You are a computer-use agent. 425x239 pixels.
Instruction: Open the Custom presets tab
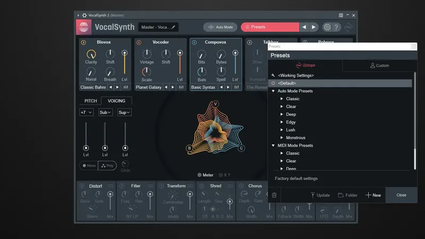click(x=379, y=65)
